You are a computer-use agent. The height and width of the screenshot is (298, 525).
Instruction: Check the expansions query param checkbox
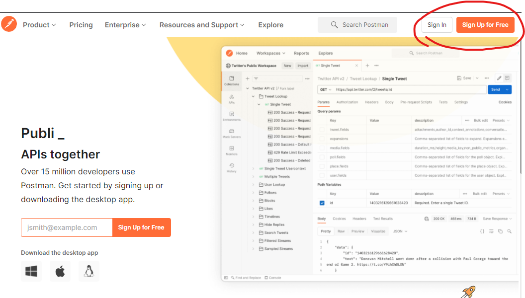pos(322,139)
